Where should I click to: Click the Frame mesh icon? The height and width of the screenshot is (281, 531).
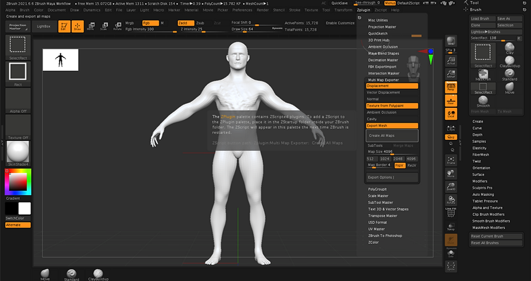click(x=451, y=159)
